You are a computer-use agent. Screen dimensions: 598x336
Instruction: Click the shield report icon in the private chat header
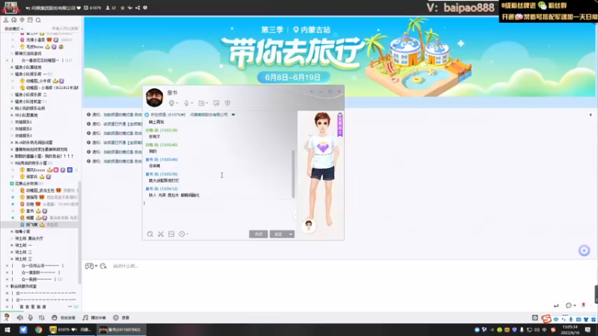(x=228, y=103)
